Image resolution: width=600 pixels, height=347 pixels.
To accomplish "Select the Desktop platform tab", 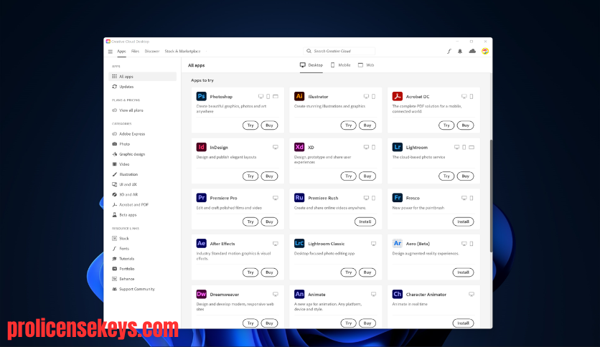I will 311,65.
